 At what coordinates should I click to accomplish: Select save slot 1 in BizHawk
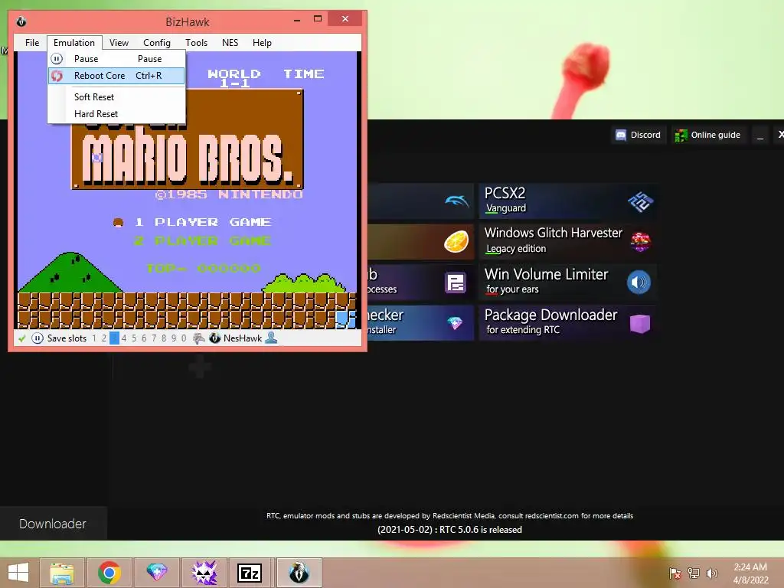pyautogui.click(x=94, y=338)
